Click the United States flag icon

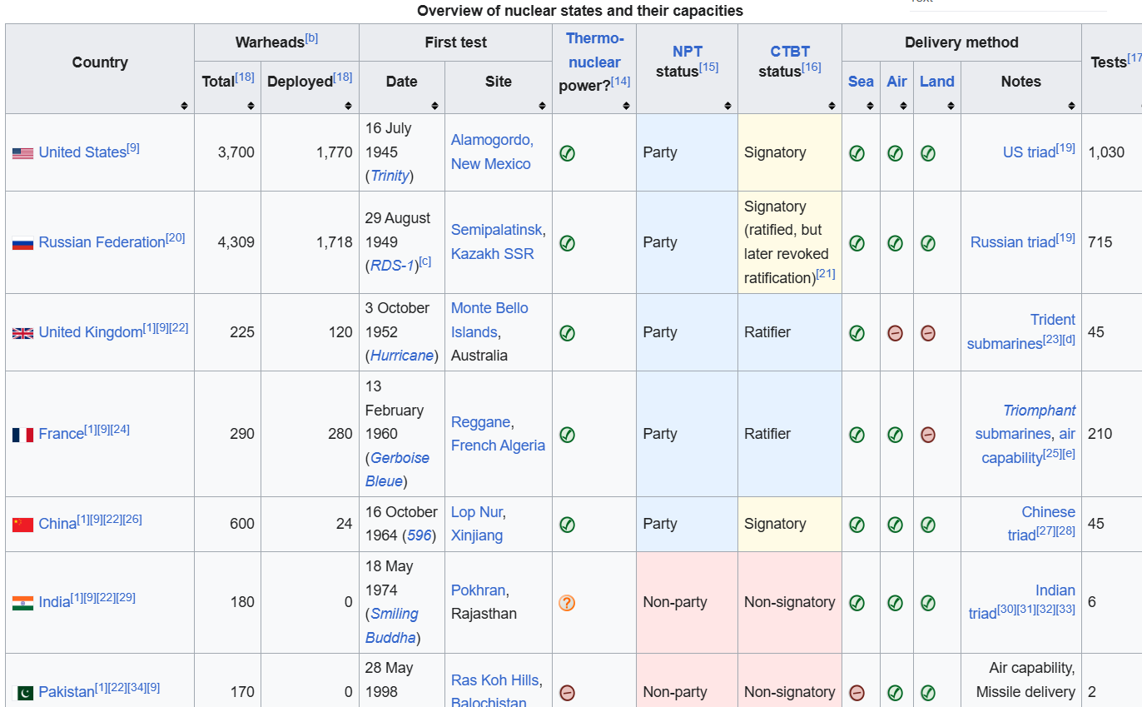(x=22, y=153)
